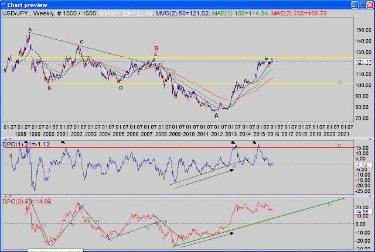
Task: Select the red wave label B
Action: [x=156, y=49]
